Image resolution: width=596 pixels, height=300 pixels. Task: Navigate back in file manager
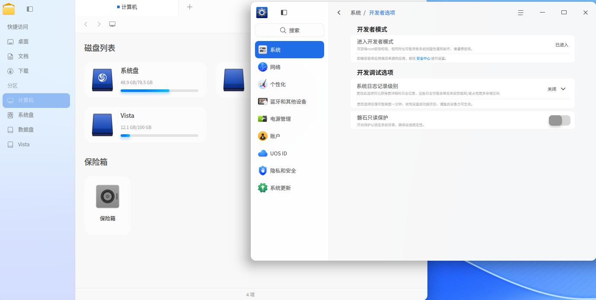[86, 24]
